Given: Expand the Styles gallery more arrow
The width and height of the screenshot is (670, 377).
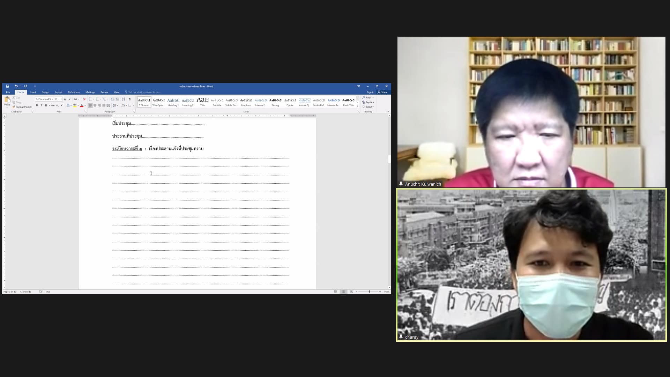Looking at the screenshot, I should coord(357,106).
